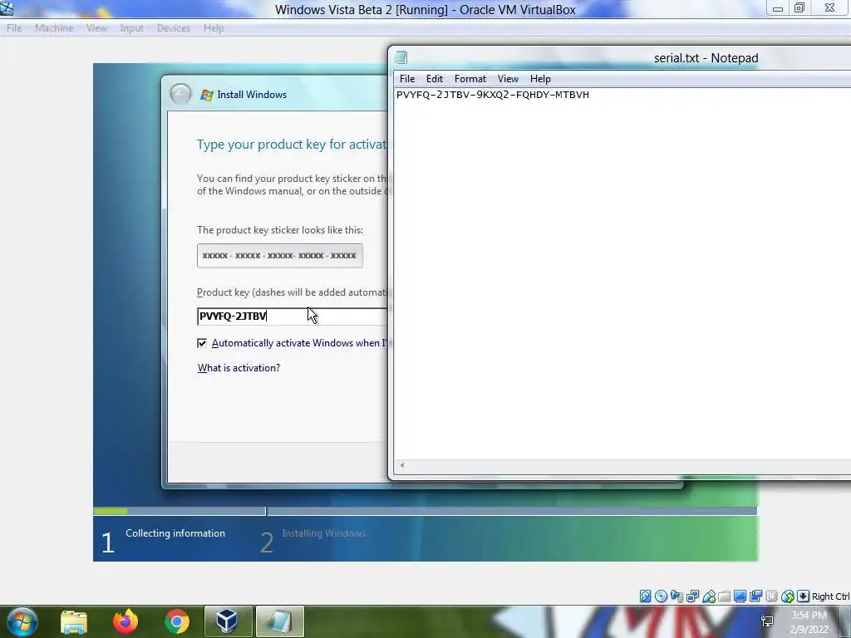The width and height of the screenshot is (851, 638).
Task: Click the host key arrow icon
Action: click(804, 596)
